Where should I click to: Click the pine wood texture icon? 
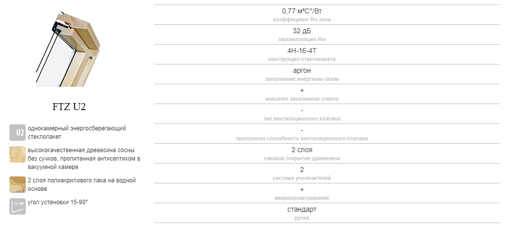[17, 155]
